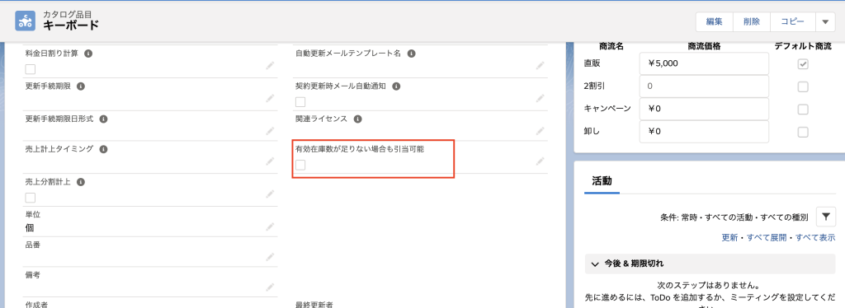The image size is (845, 308).
Task: Toggle the 契約更新時メール自動通知 checkbox
Action: point(300,101)
